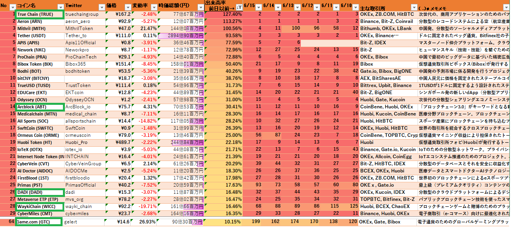This screenshot has width=511, height=227.
Task: Select the WaykiChain (WICC) cell
Action: [40, 206]
